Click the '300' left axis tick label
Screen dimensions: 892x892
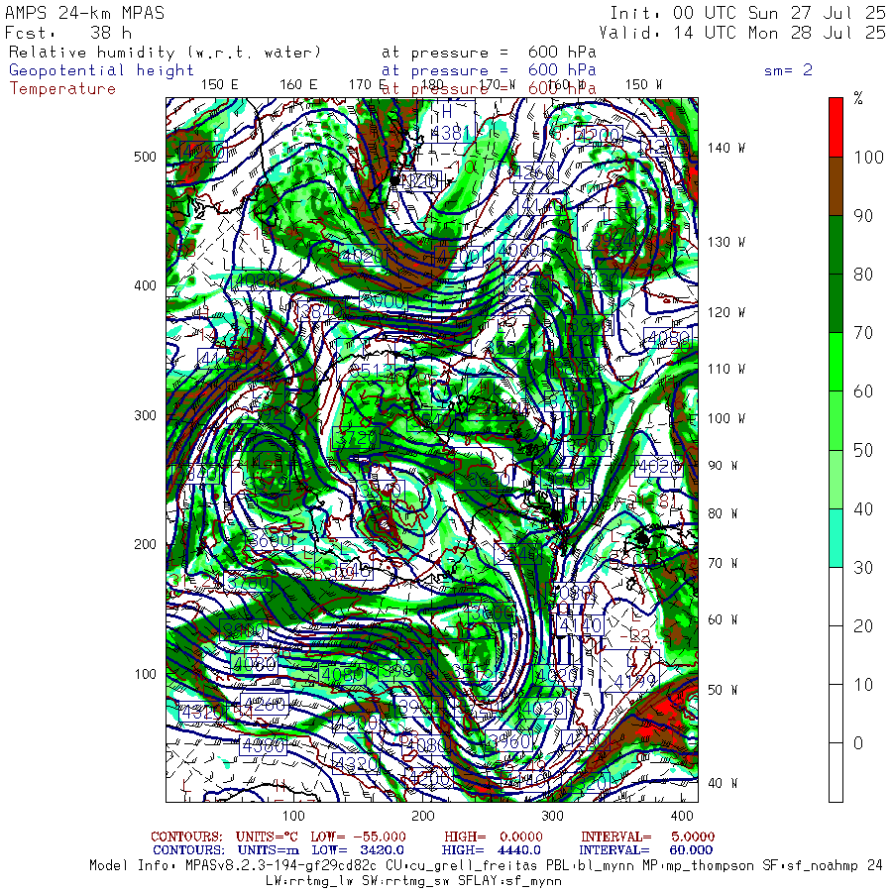tap(145, 415)
